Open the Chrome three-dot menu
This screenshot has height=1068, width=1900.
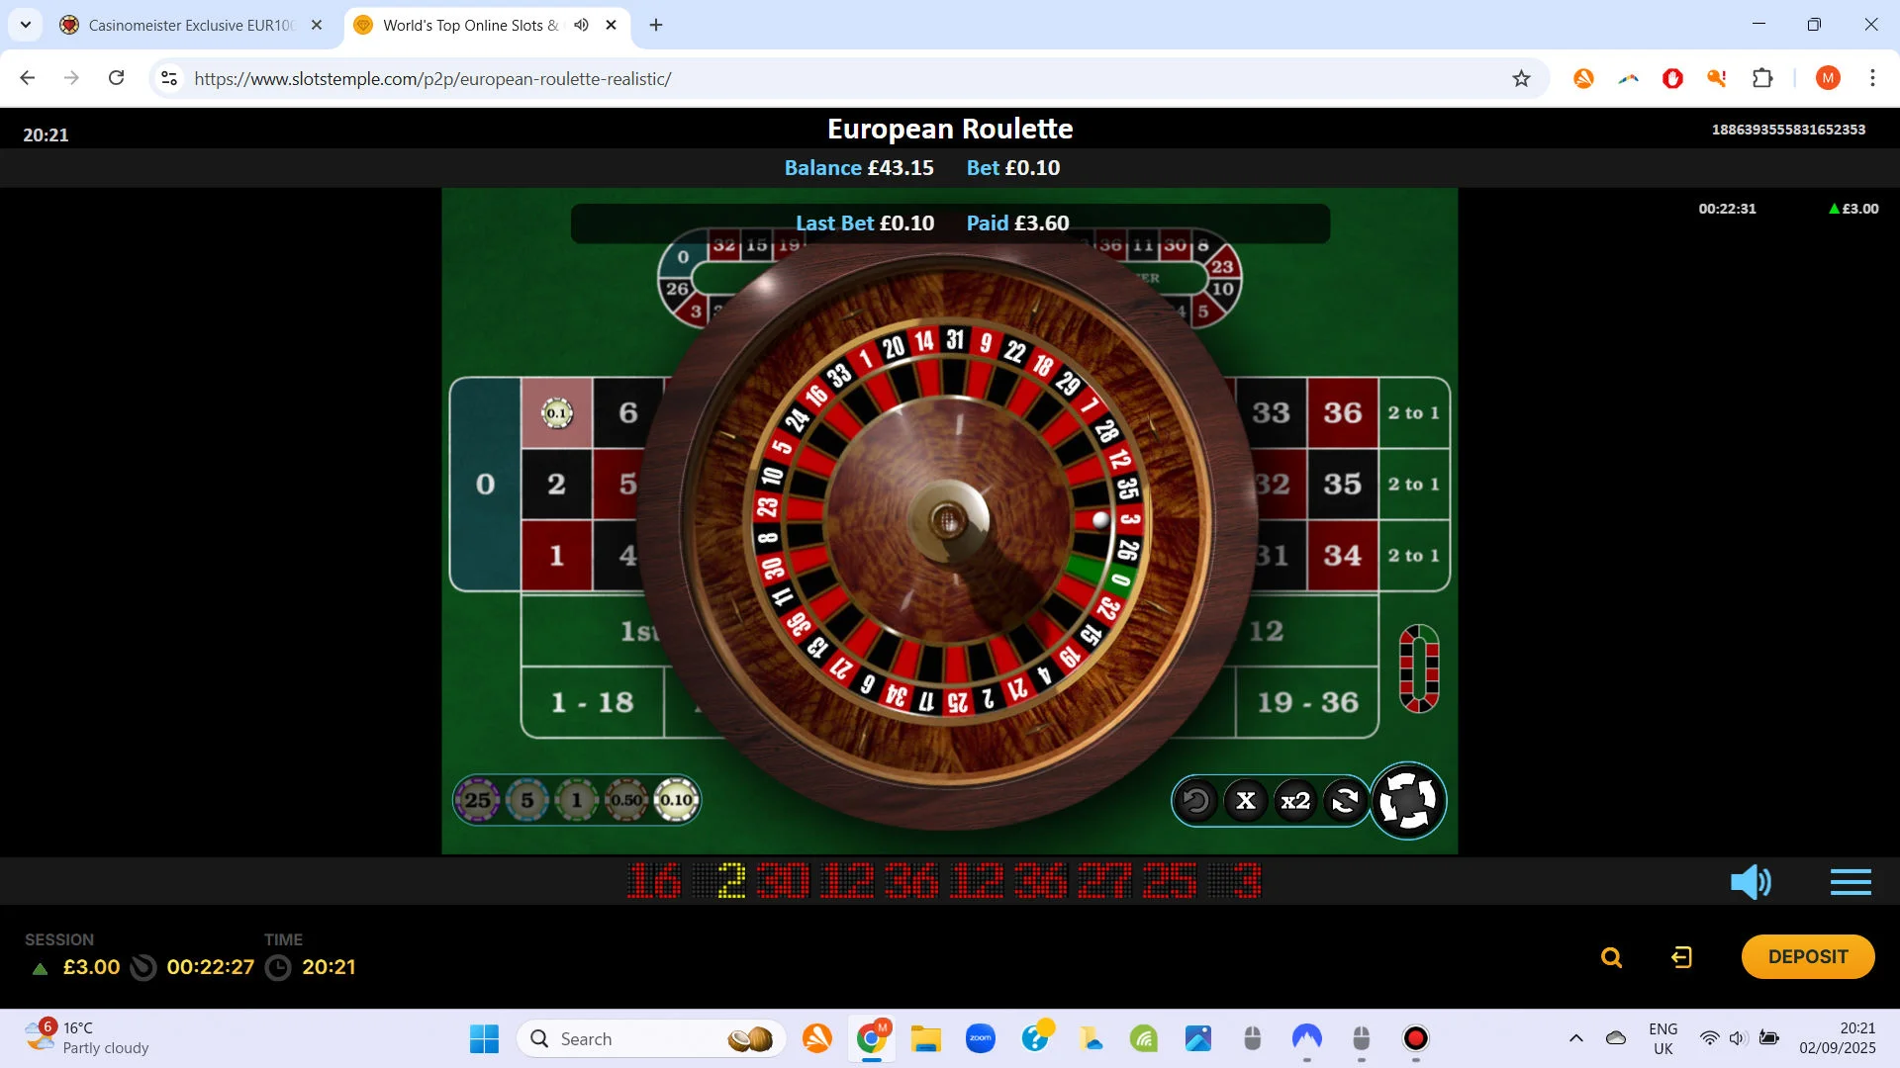(x=1872, y=78)
